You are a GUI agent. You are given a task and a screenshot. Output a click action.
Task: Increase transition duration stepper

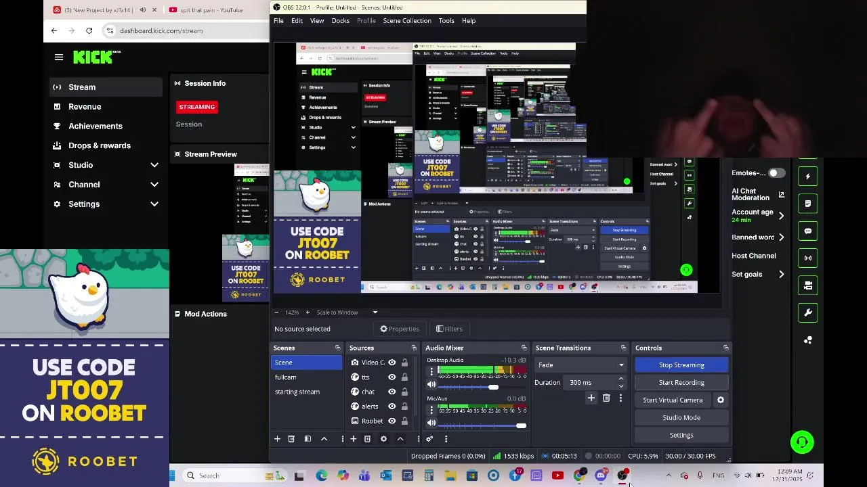pos(621,379)
